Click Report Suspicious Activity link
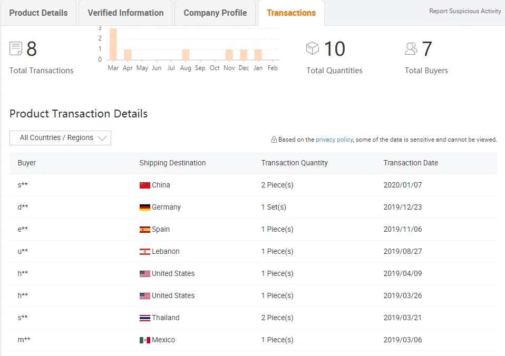This screenshot has height=356, width=505. tap(465, 11)
